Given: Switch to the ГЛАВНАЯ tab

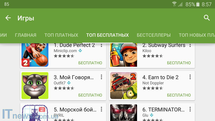Looking at the screenshot, I should pos(26,35).
